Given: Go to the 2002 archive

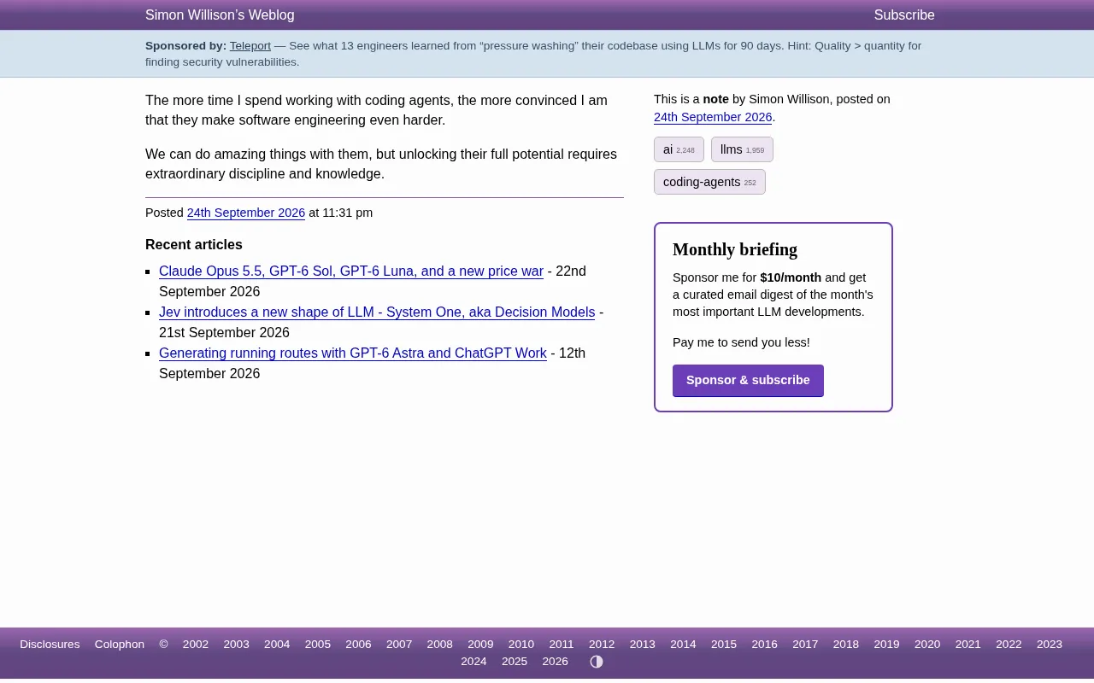Looking at the screenshot, I should [x=196, y=645].
